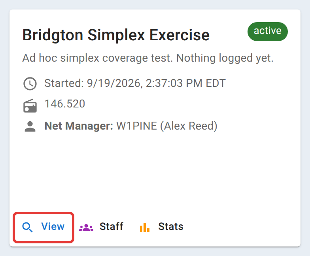Click the green active status badge
This screenshot has height=256, width=310.
[267, 32]
